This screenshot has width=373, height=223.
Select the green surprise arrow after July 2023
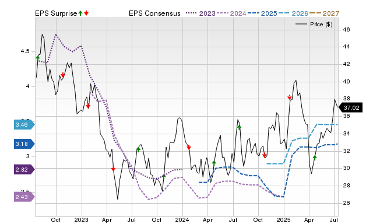[x=139, y=149]
